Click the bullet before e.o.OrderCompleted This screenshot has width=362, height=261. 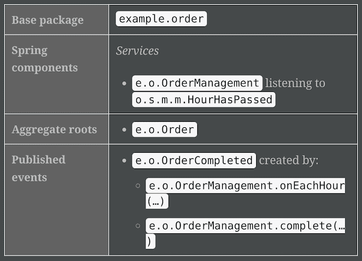[x=124, y=161]
